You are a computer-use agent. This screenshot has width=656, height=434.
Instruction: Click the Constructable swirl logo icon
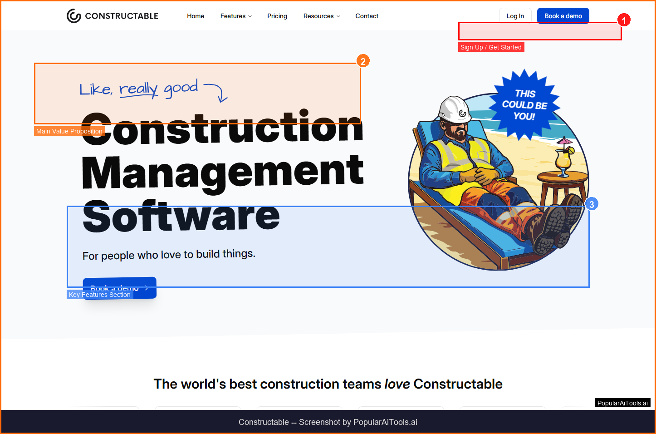(73, 16)
